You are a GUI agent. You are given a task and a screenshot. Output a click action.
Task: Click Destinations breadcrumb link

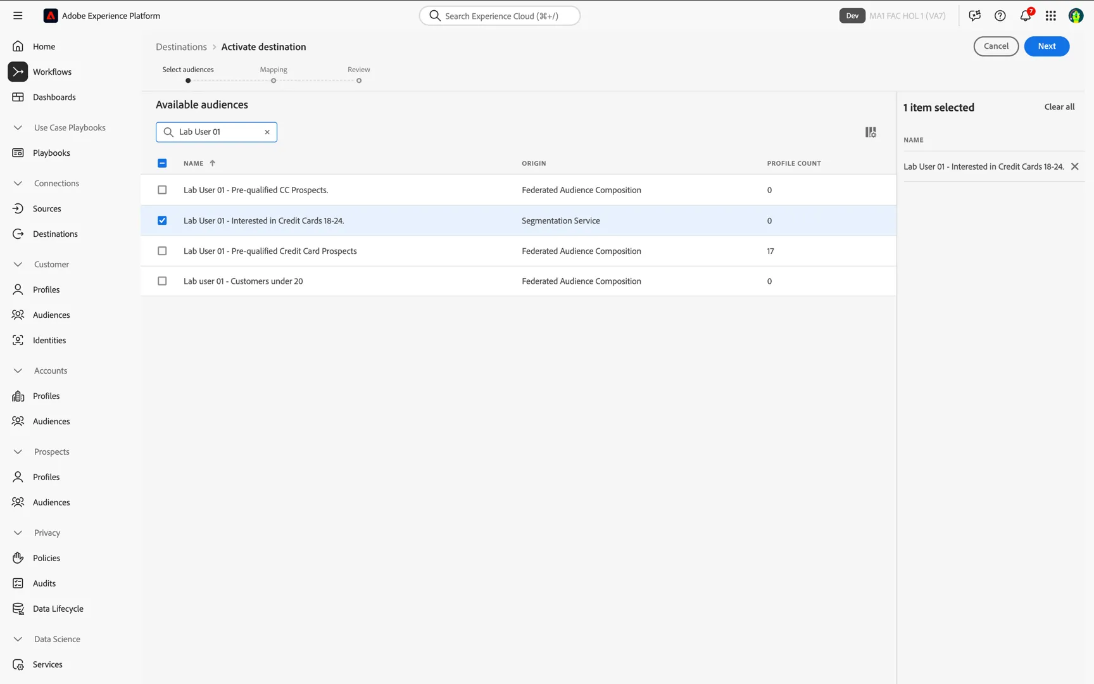pos(181,47)
